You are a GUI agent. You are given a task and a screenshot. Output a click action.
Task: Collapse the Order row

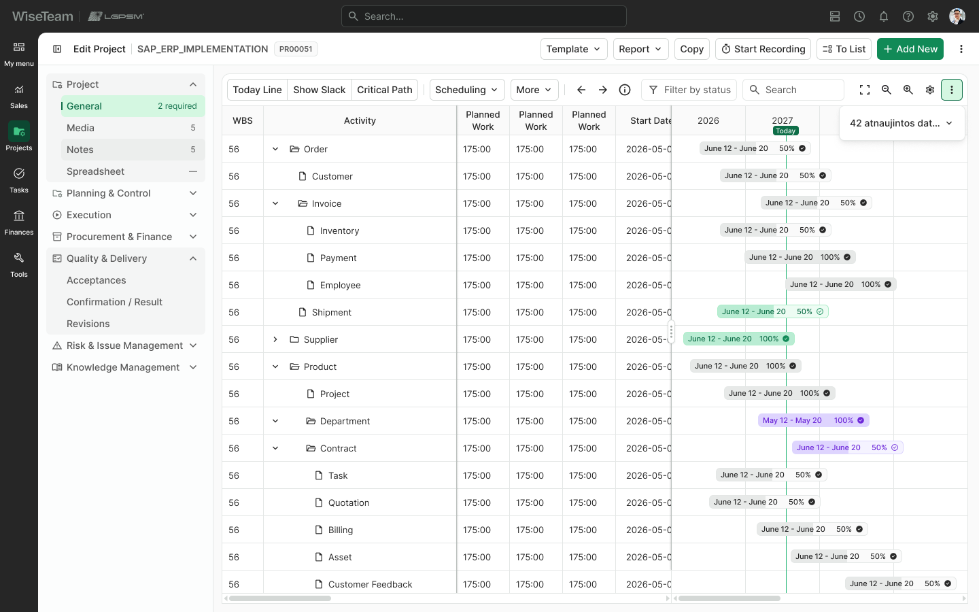click(x=275, y=149)
